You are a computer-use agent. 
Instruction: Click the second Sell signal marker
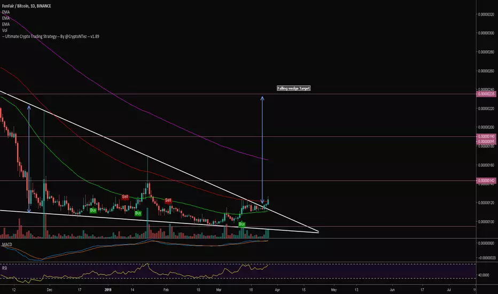[x=168, y=200]
